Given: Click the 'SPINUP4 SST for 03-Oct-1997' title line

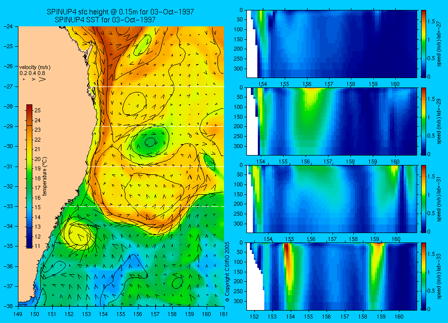Looking at the screenshot, I should (105, 20).
